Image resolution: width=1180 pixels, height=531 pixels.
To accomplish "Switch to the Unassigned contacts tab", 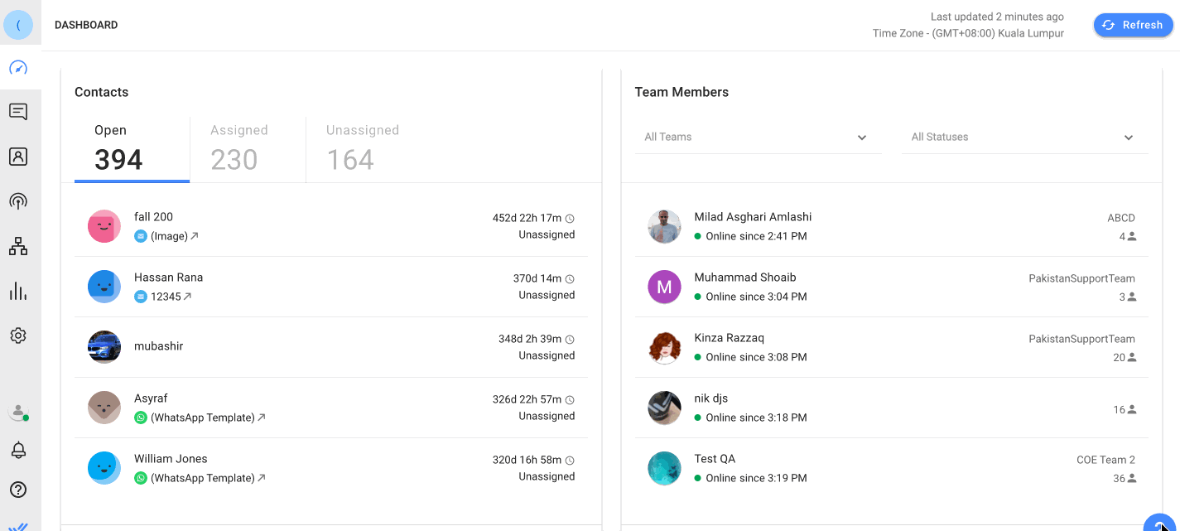I will [363, 149].
